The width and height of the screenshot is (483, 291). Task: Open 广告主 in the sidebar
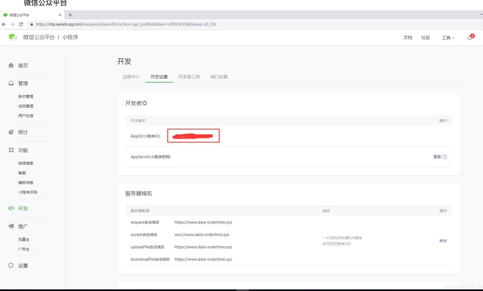(24, 249)
